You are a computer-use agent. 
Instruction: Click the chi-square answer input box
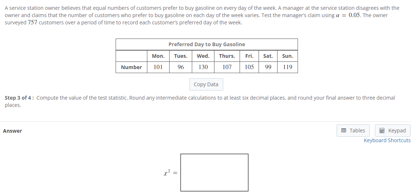(214, 172)
